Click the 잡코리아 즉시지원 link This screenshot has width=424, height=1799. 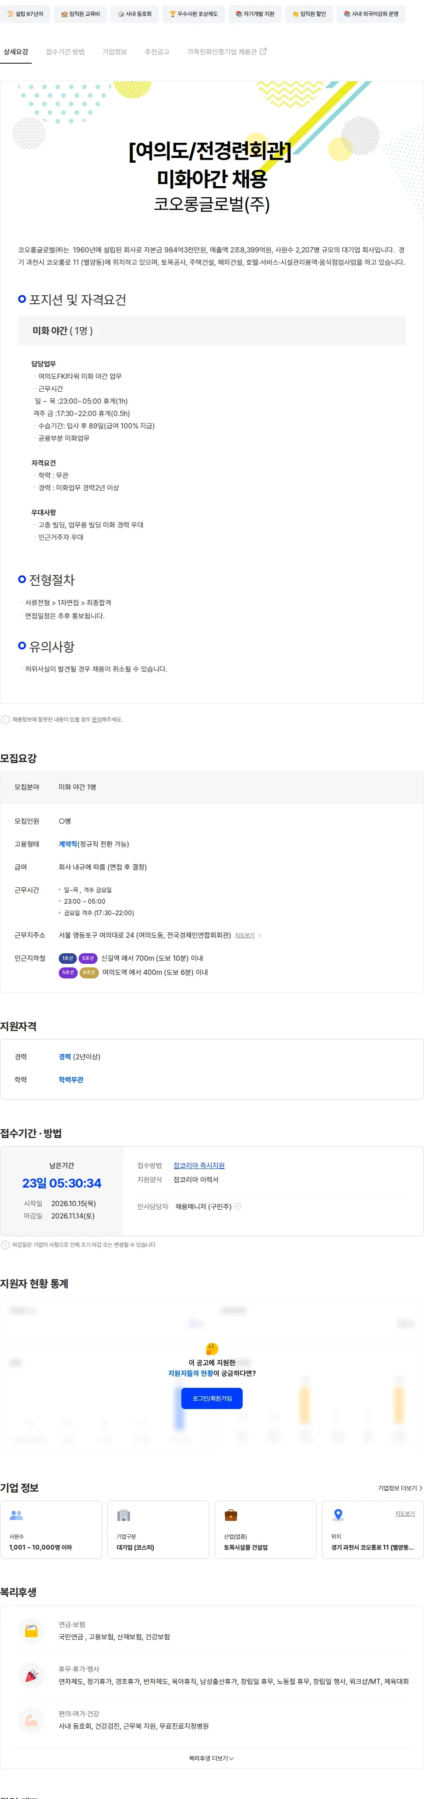pos(199,1165)
